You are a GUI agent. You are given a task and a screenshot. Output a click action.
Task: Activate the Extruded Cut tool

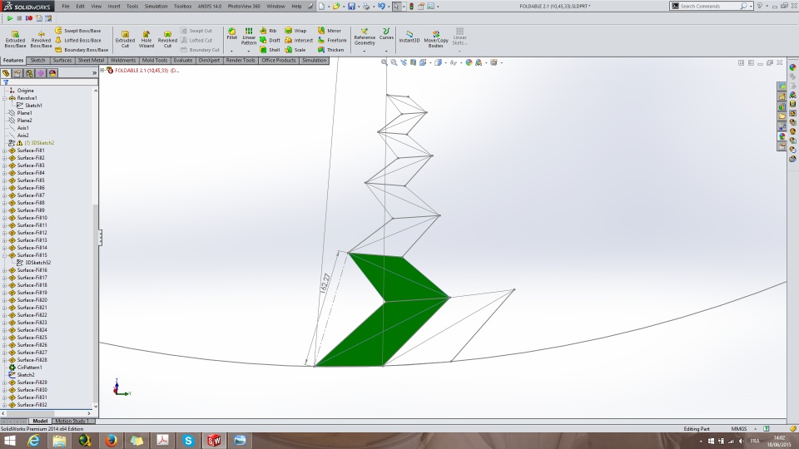pos(125,39)
